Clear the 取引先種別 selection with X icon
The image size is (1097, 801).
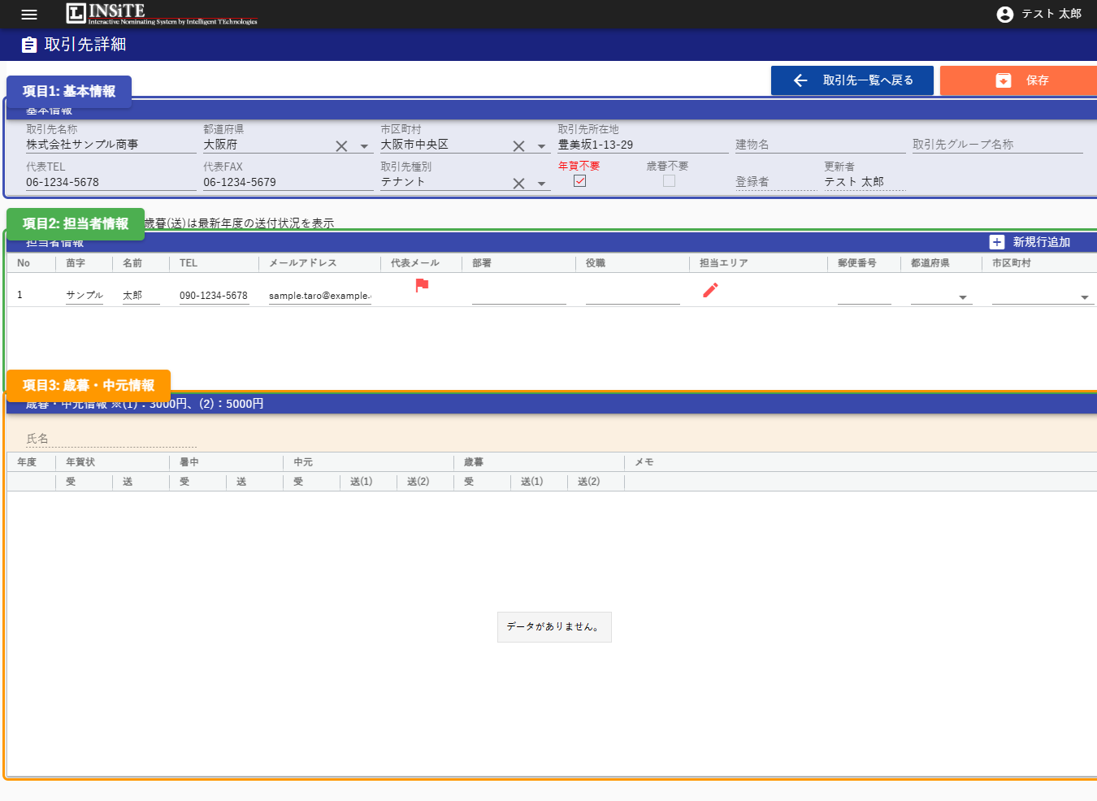coord(518,184)
